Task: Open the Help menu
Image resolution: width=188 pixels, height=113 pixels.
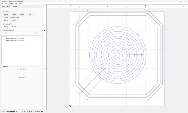Action: click(21, 3)
